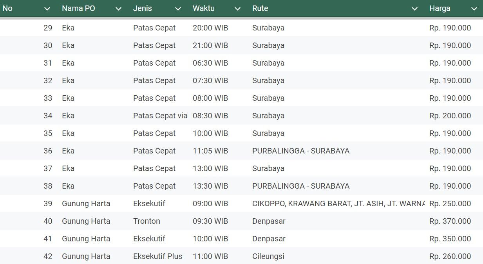
Task: Select the 06:30 WIB time cell
Action: [210, 63]
